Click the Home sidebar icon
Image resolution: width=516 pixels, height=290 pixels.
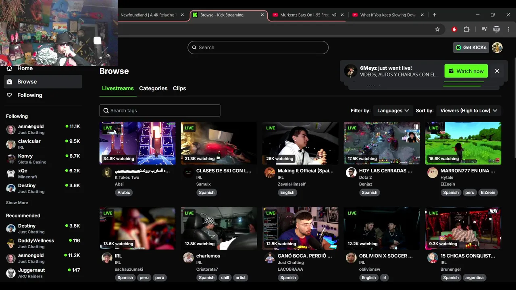[x=9, y=68]
